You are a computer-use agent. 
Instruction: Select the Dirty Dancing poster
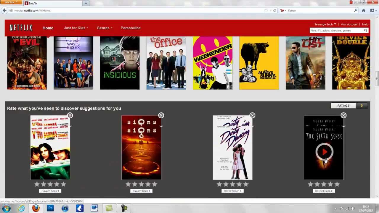coord(232,148)
